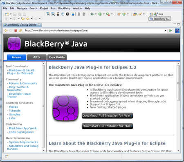Open the Navigate menu
Image resolution: width=184 pixels, height=162 pixels.
coord(22,9)
